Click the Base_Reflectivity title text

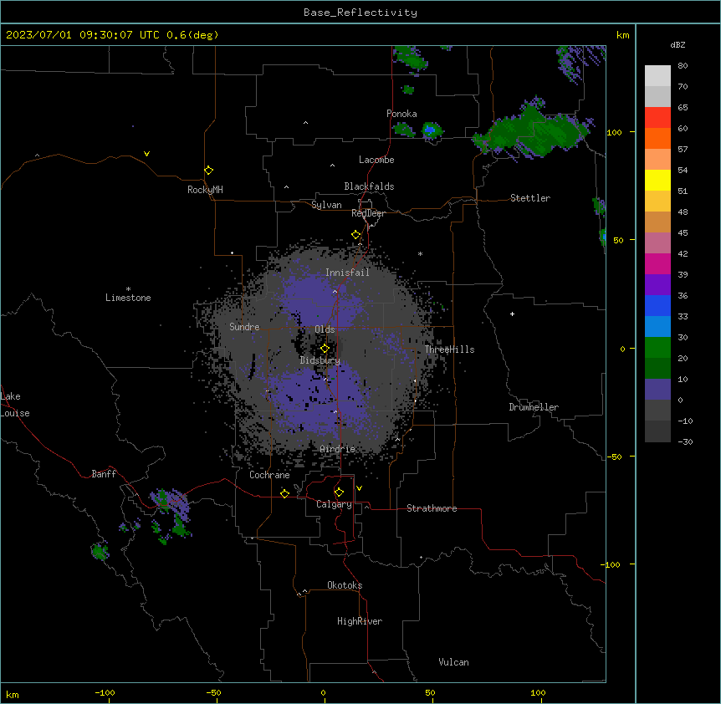(360, 13)
